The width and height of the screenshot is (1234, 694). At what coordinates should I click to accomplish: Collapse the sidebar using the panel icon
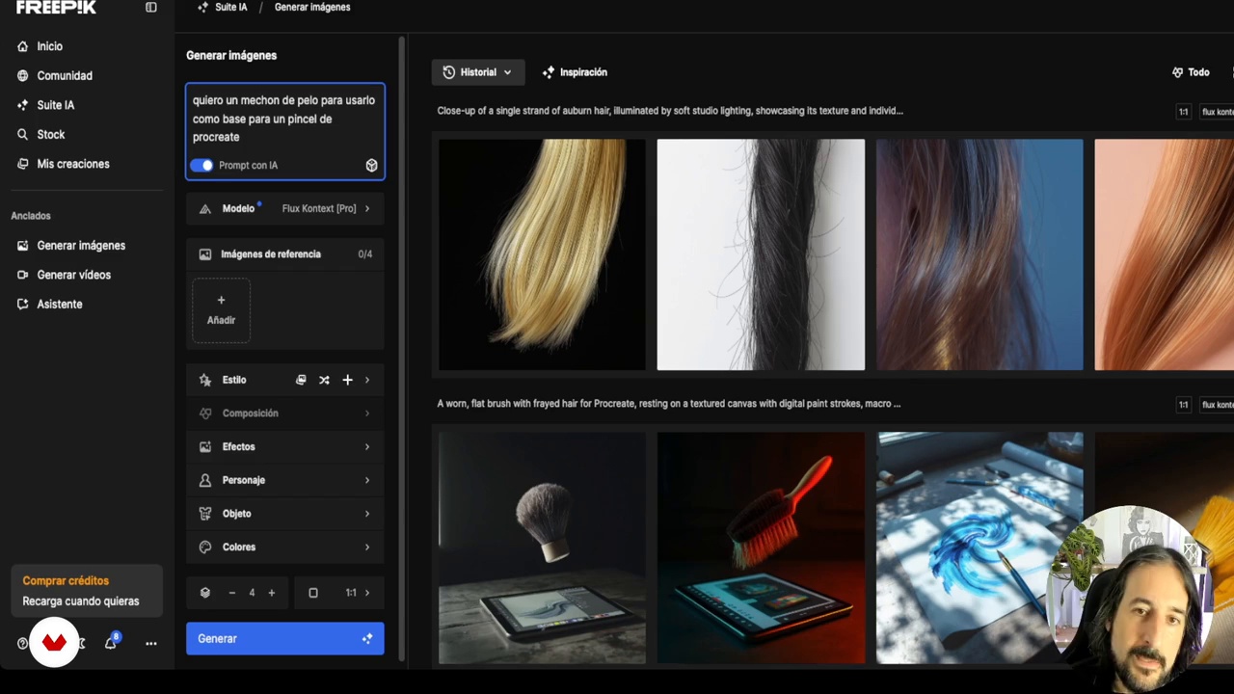(x=151, y=8)
